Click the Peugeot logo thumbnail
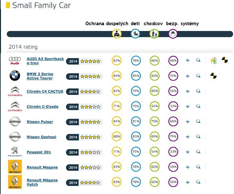This screenshot has height=194, width=234. [x=15, y=152]
